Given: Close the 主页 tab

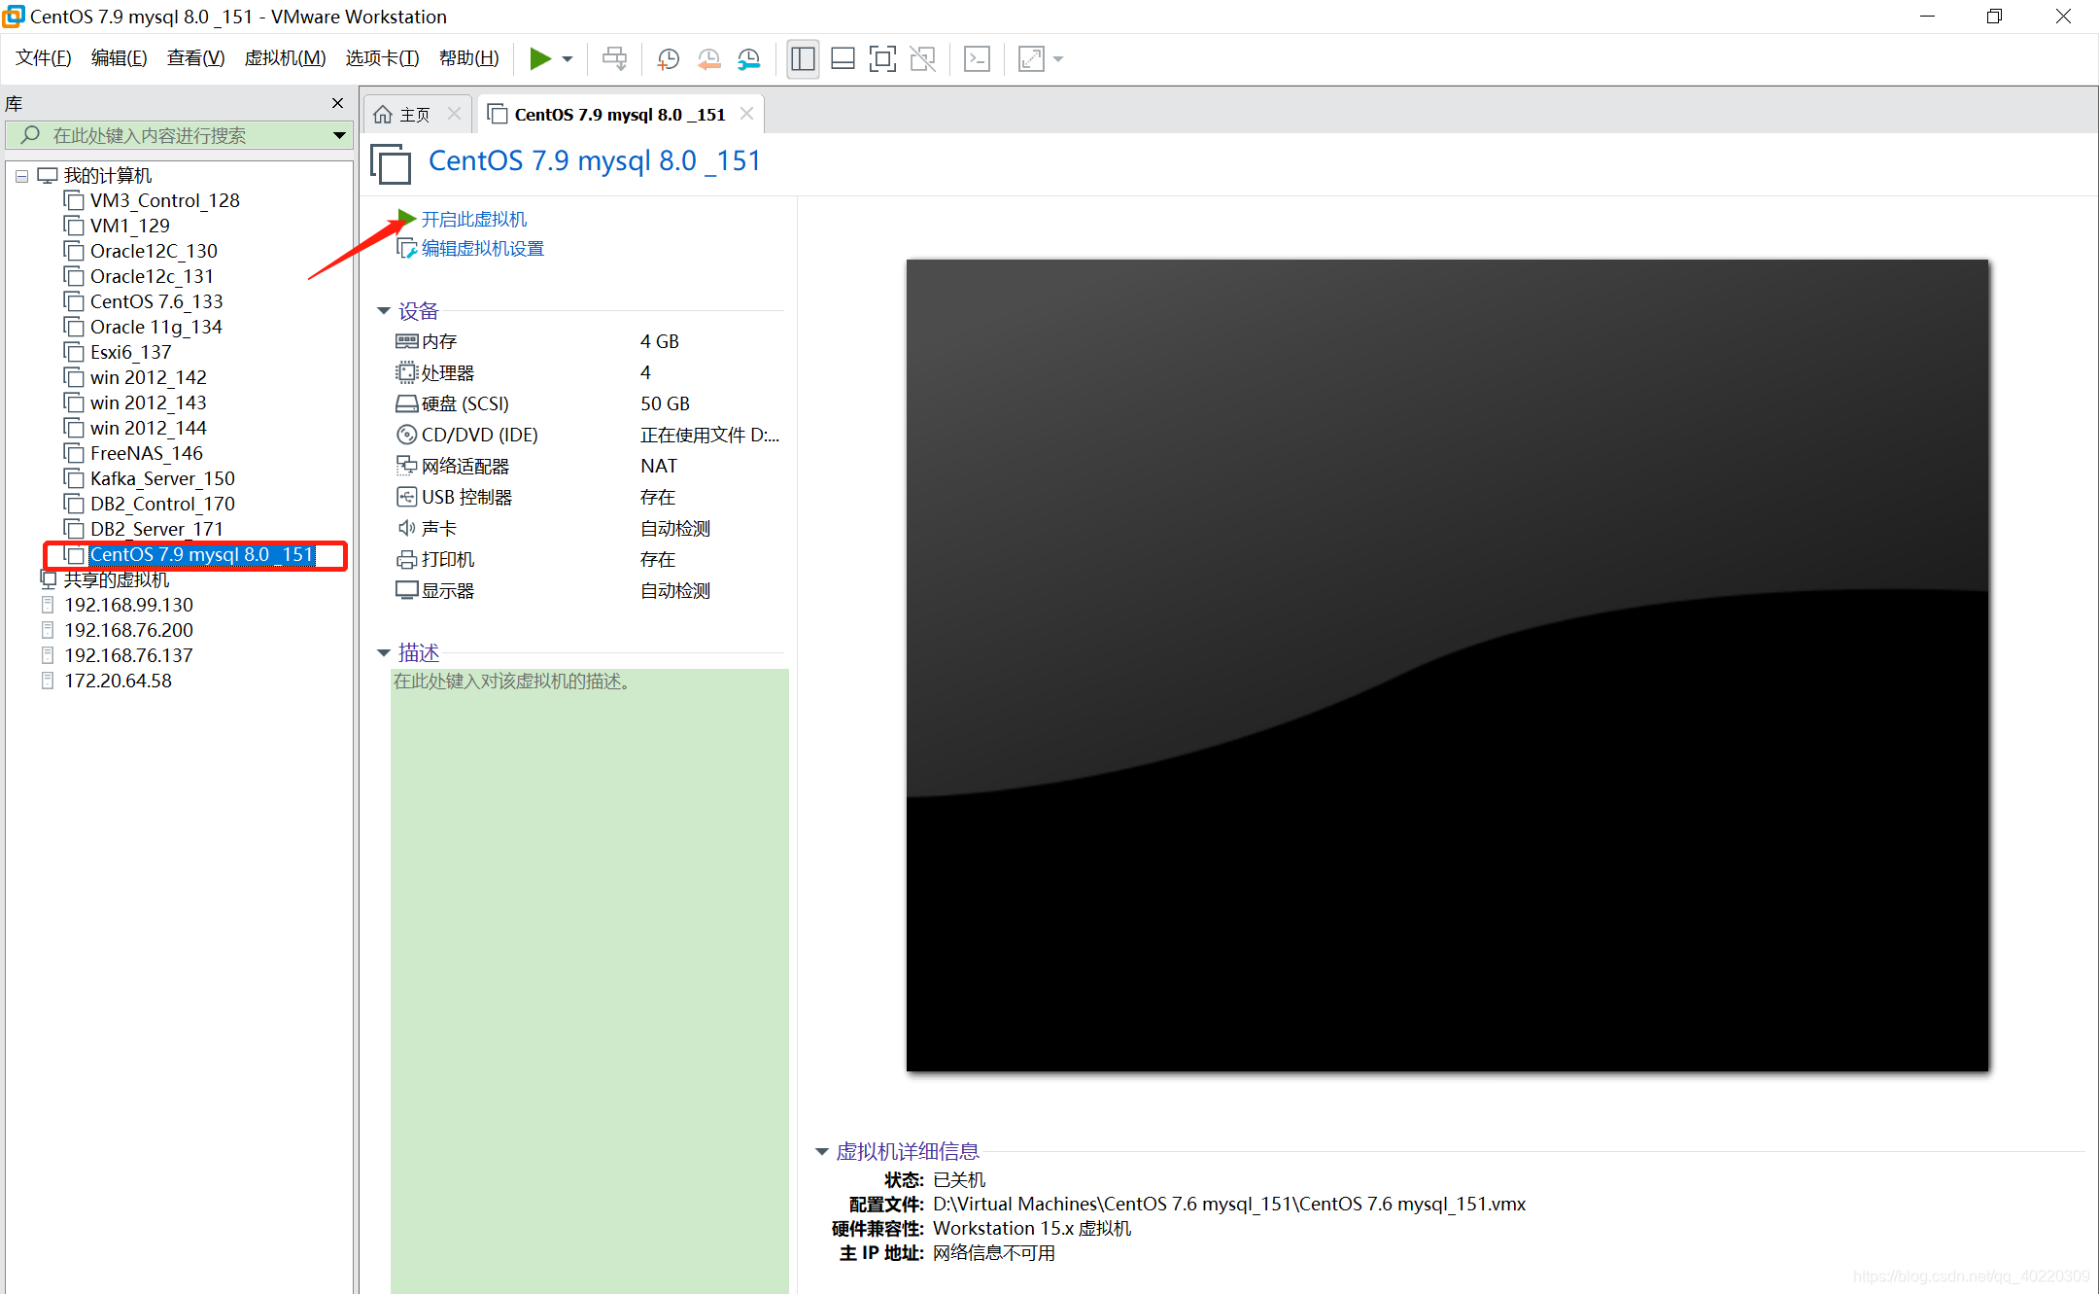Looking at the screenshot, I should coord(454,114).
